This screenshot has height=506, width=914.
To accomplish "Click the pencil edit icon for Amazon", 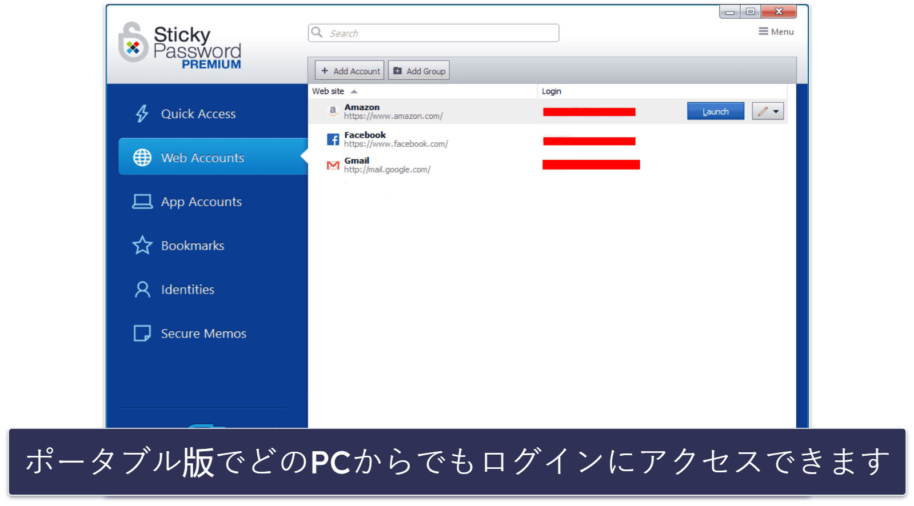I will click(x=763, y=111).
